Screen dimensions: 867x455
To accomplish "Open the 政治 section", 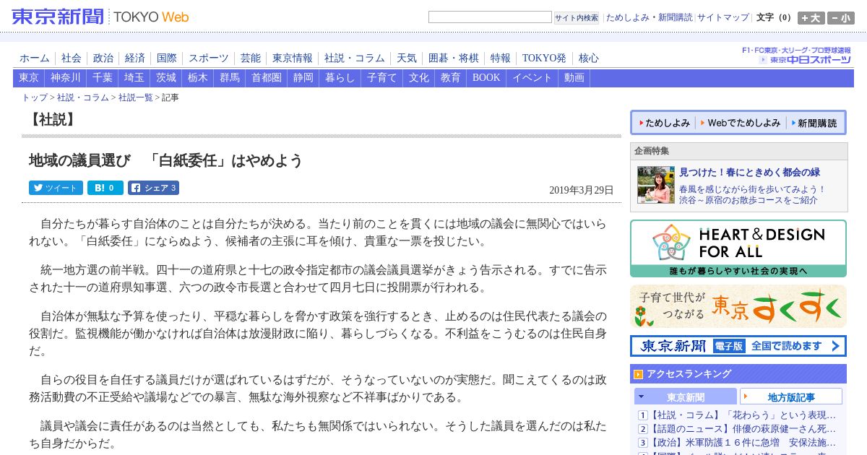I will pos(103,58).
